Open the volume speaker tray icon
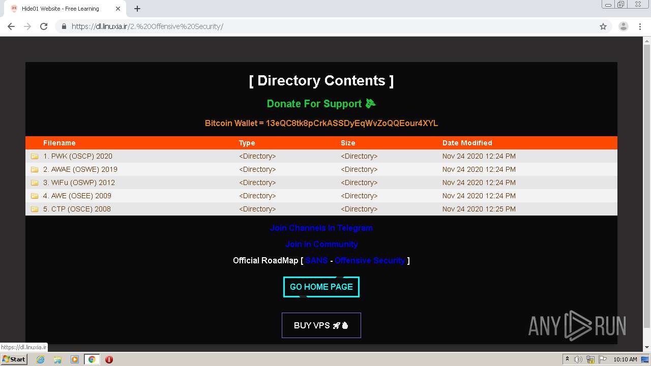 [578, 359]
